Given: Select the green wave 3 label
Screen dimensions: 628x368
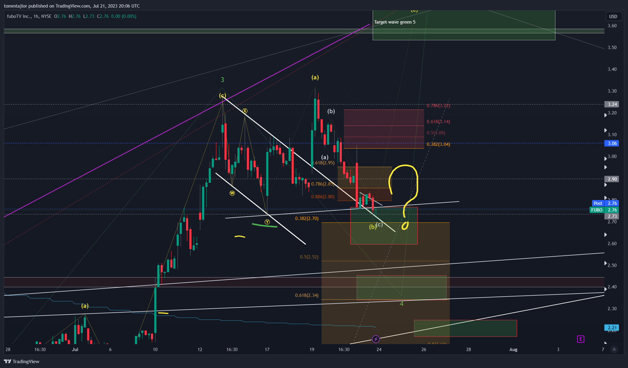Looking at the screenshot, I should point(222,80).
